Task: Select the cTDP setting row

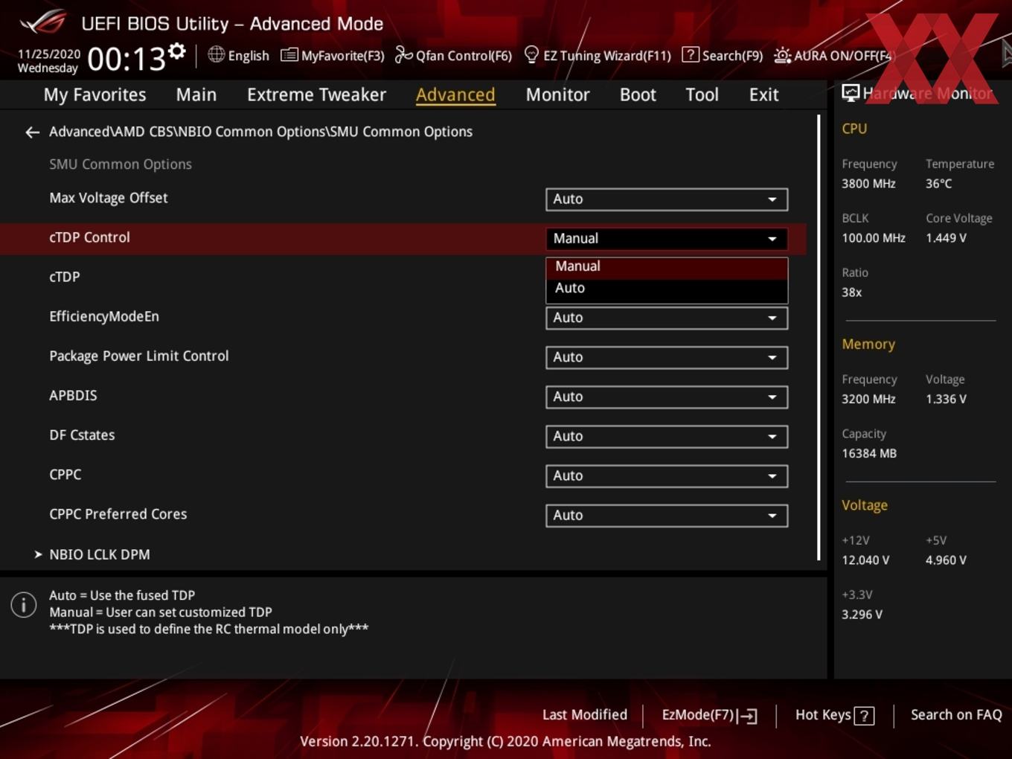Action: click(x=402, y=278)
